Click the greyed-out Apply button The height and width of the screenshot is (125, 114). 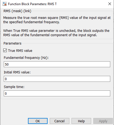(103, 121)
